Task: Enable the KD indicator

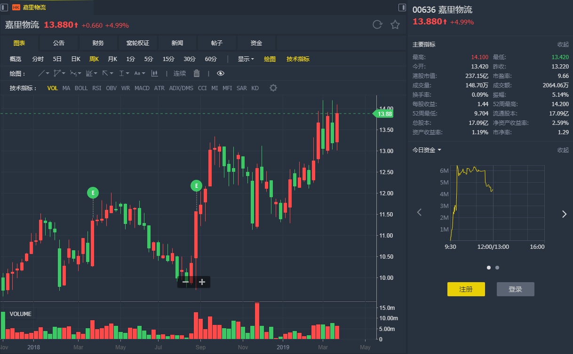Action: (x=255, y=88)
